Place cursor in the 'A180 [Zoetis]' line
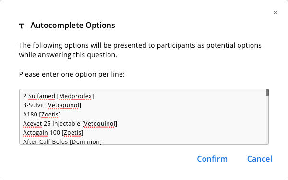The height and width of the screenshot is (180, 288). tap(42, 115)
